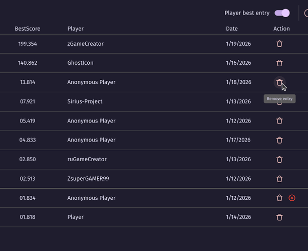
Task: Select the Sirius-Project player row
Action: click(x=85, y=101)
